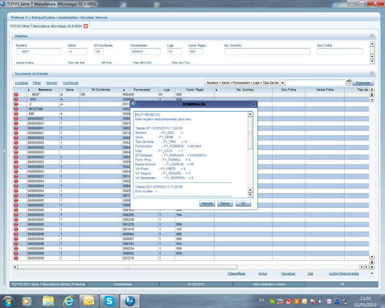385x308 pixels.
Task: Click the sort arrow beside the Numero column header
Action: (29, 90)
